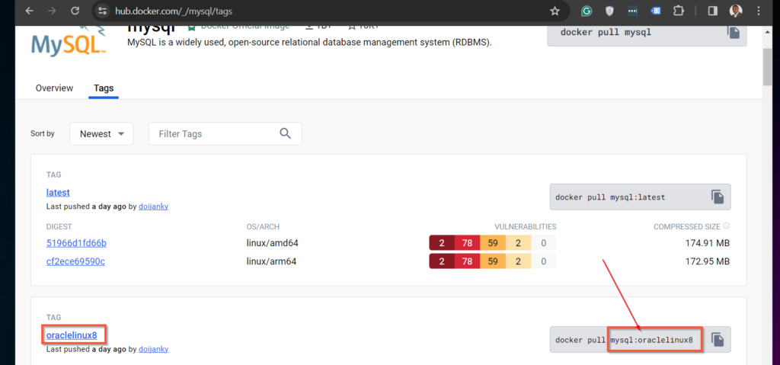This screenshot has width=780, height=365.
Task: Open digest 51966d1fd66b
Action: [76, 244]
